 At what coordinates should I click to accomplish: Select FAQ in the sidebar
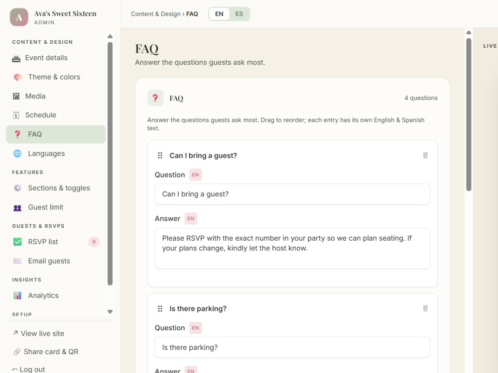[x=56, y=134]
